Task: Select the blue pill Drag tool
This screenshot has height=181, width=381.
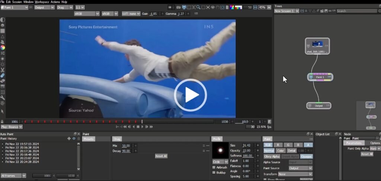Action: [x=3, y=76]
